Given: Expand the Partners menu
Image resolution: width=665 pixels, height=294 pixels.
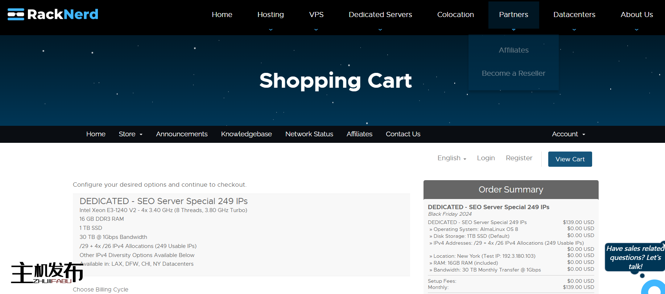Looking at the screenshot, I should click(x=513, y=15).
